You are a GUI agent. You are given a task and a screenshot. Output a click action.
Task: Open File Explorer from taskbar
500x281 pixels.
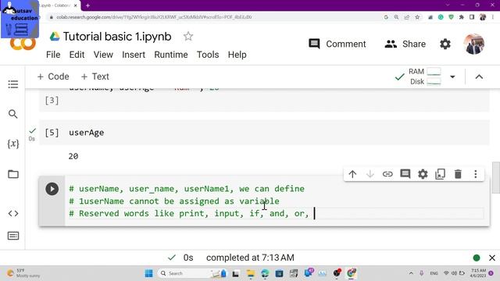pyautogui.click(x=251, y=273)
